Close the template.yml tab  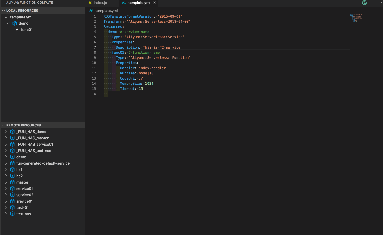tap(155, 3)
